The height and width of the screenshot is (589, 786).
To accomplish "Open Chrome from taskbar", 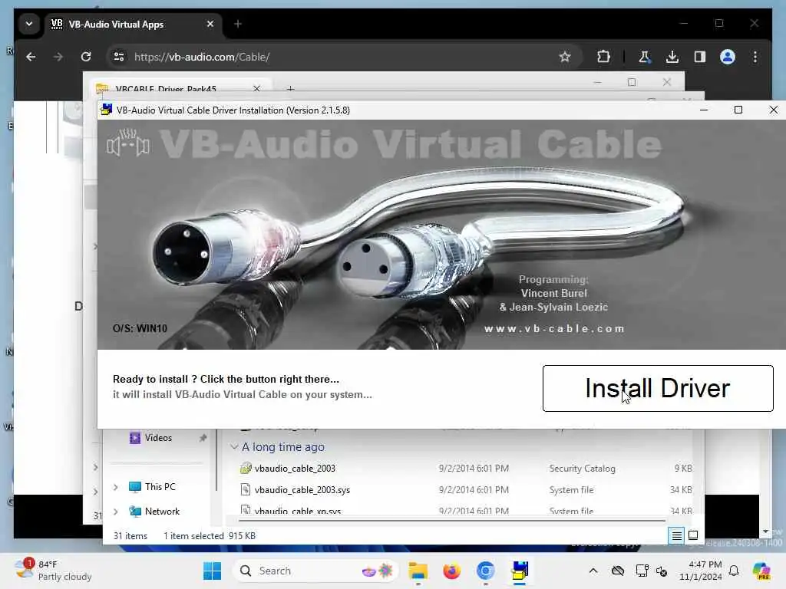I will click(485, 571).
